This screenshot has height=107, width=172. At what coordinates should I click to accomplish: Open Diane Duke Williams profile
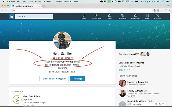pos(137,101)
